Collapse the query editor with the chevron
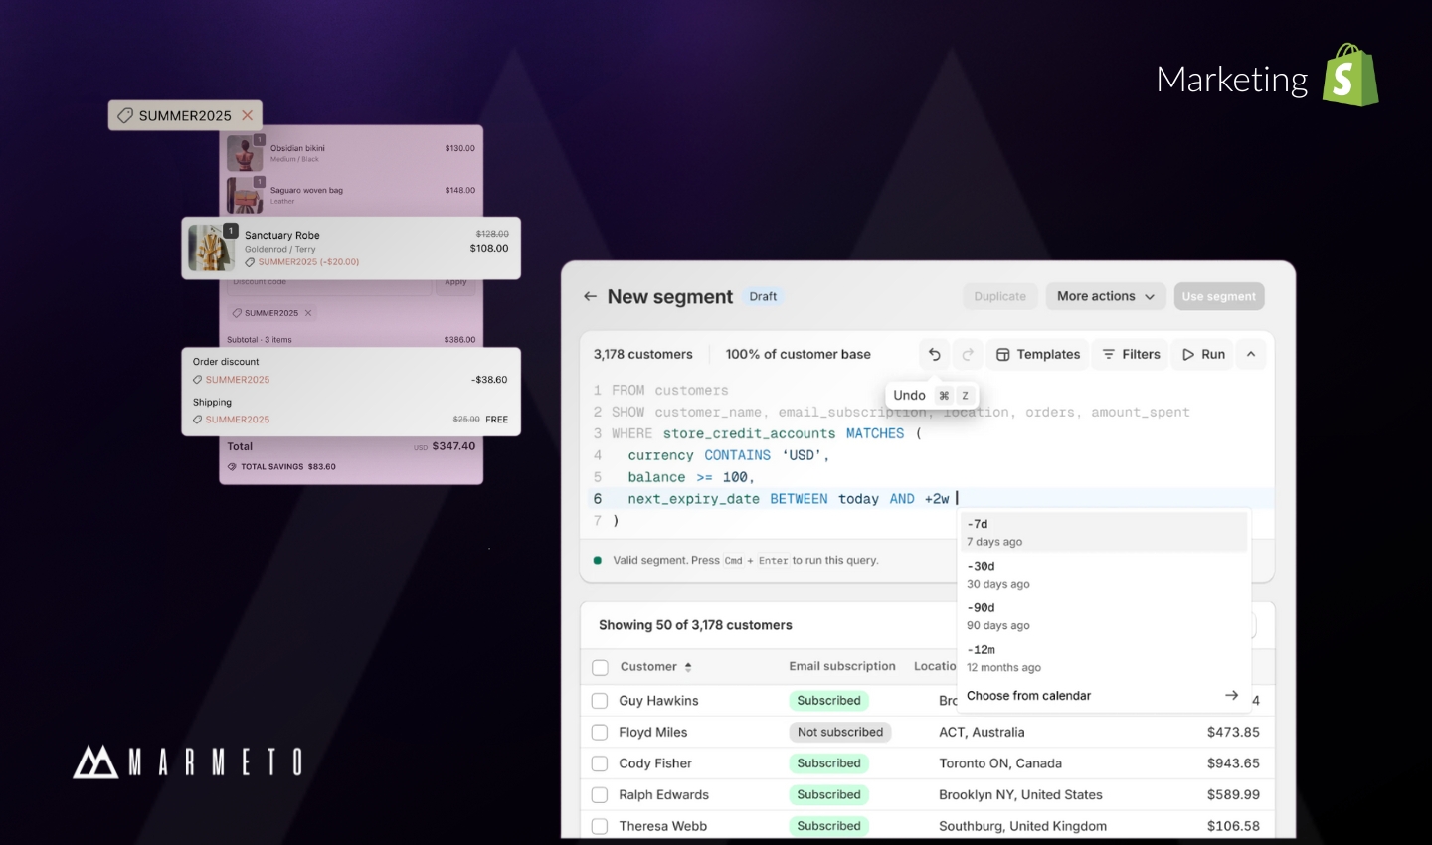This screenshot has height=845, width=1432. (1251, 354)
